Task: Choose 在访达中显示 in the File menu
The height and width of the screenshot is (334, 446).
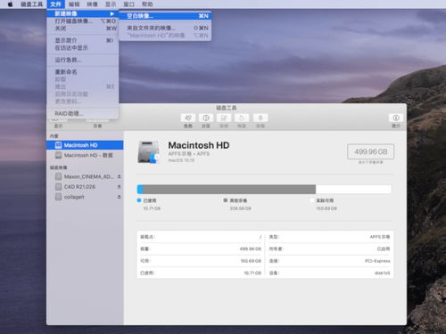Action: pyautogui.click(x=83, y=47)
